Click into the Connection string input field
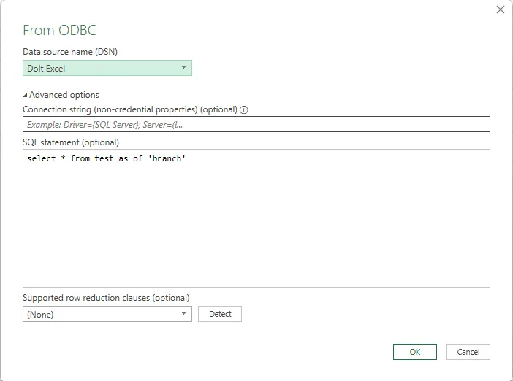 point(256,125)
